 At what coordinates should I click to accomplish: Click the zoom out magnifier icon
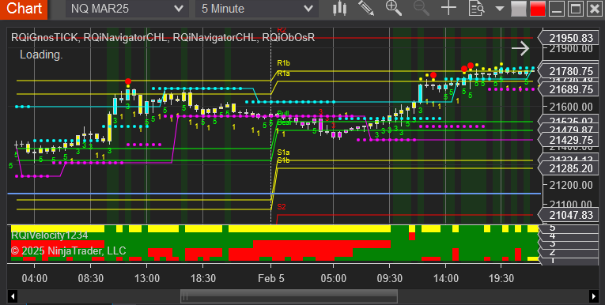(421, 8)
